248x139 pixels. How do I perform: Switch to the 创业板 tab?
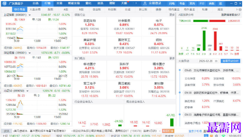(97, 9)
